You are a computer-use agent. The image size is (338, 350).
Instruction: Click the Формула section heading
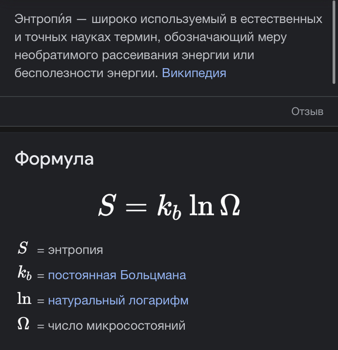pos(54,159)
